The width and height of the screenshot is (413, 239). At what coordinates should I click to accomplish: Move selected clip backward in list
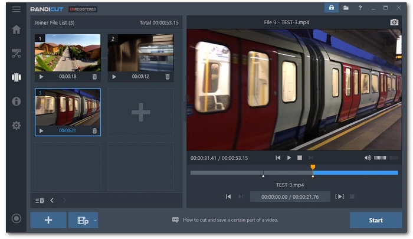tap(52, 201)
